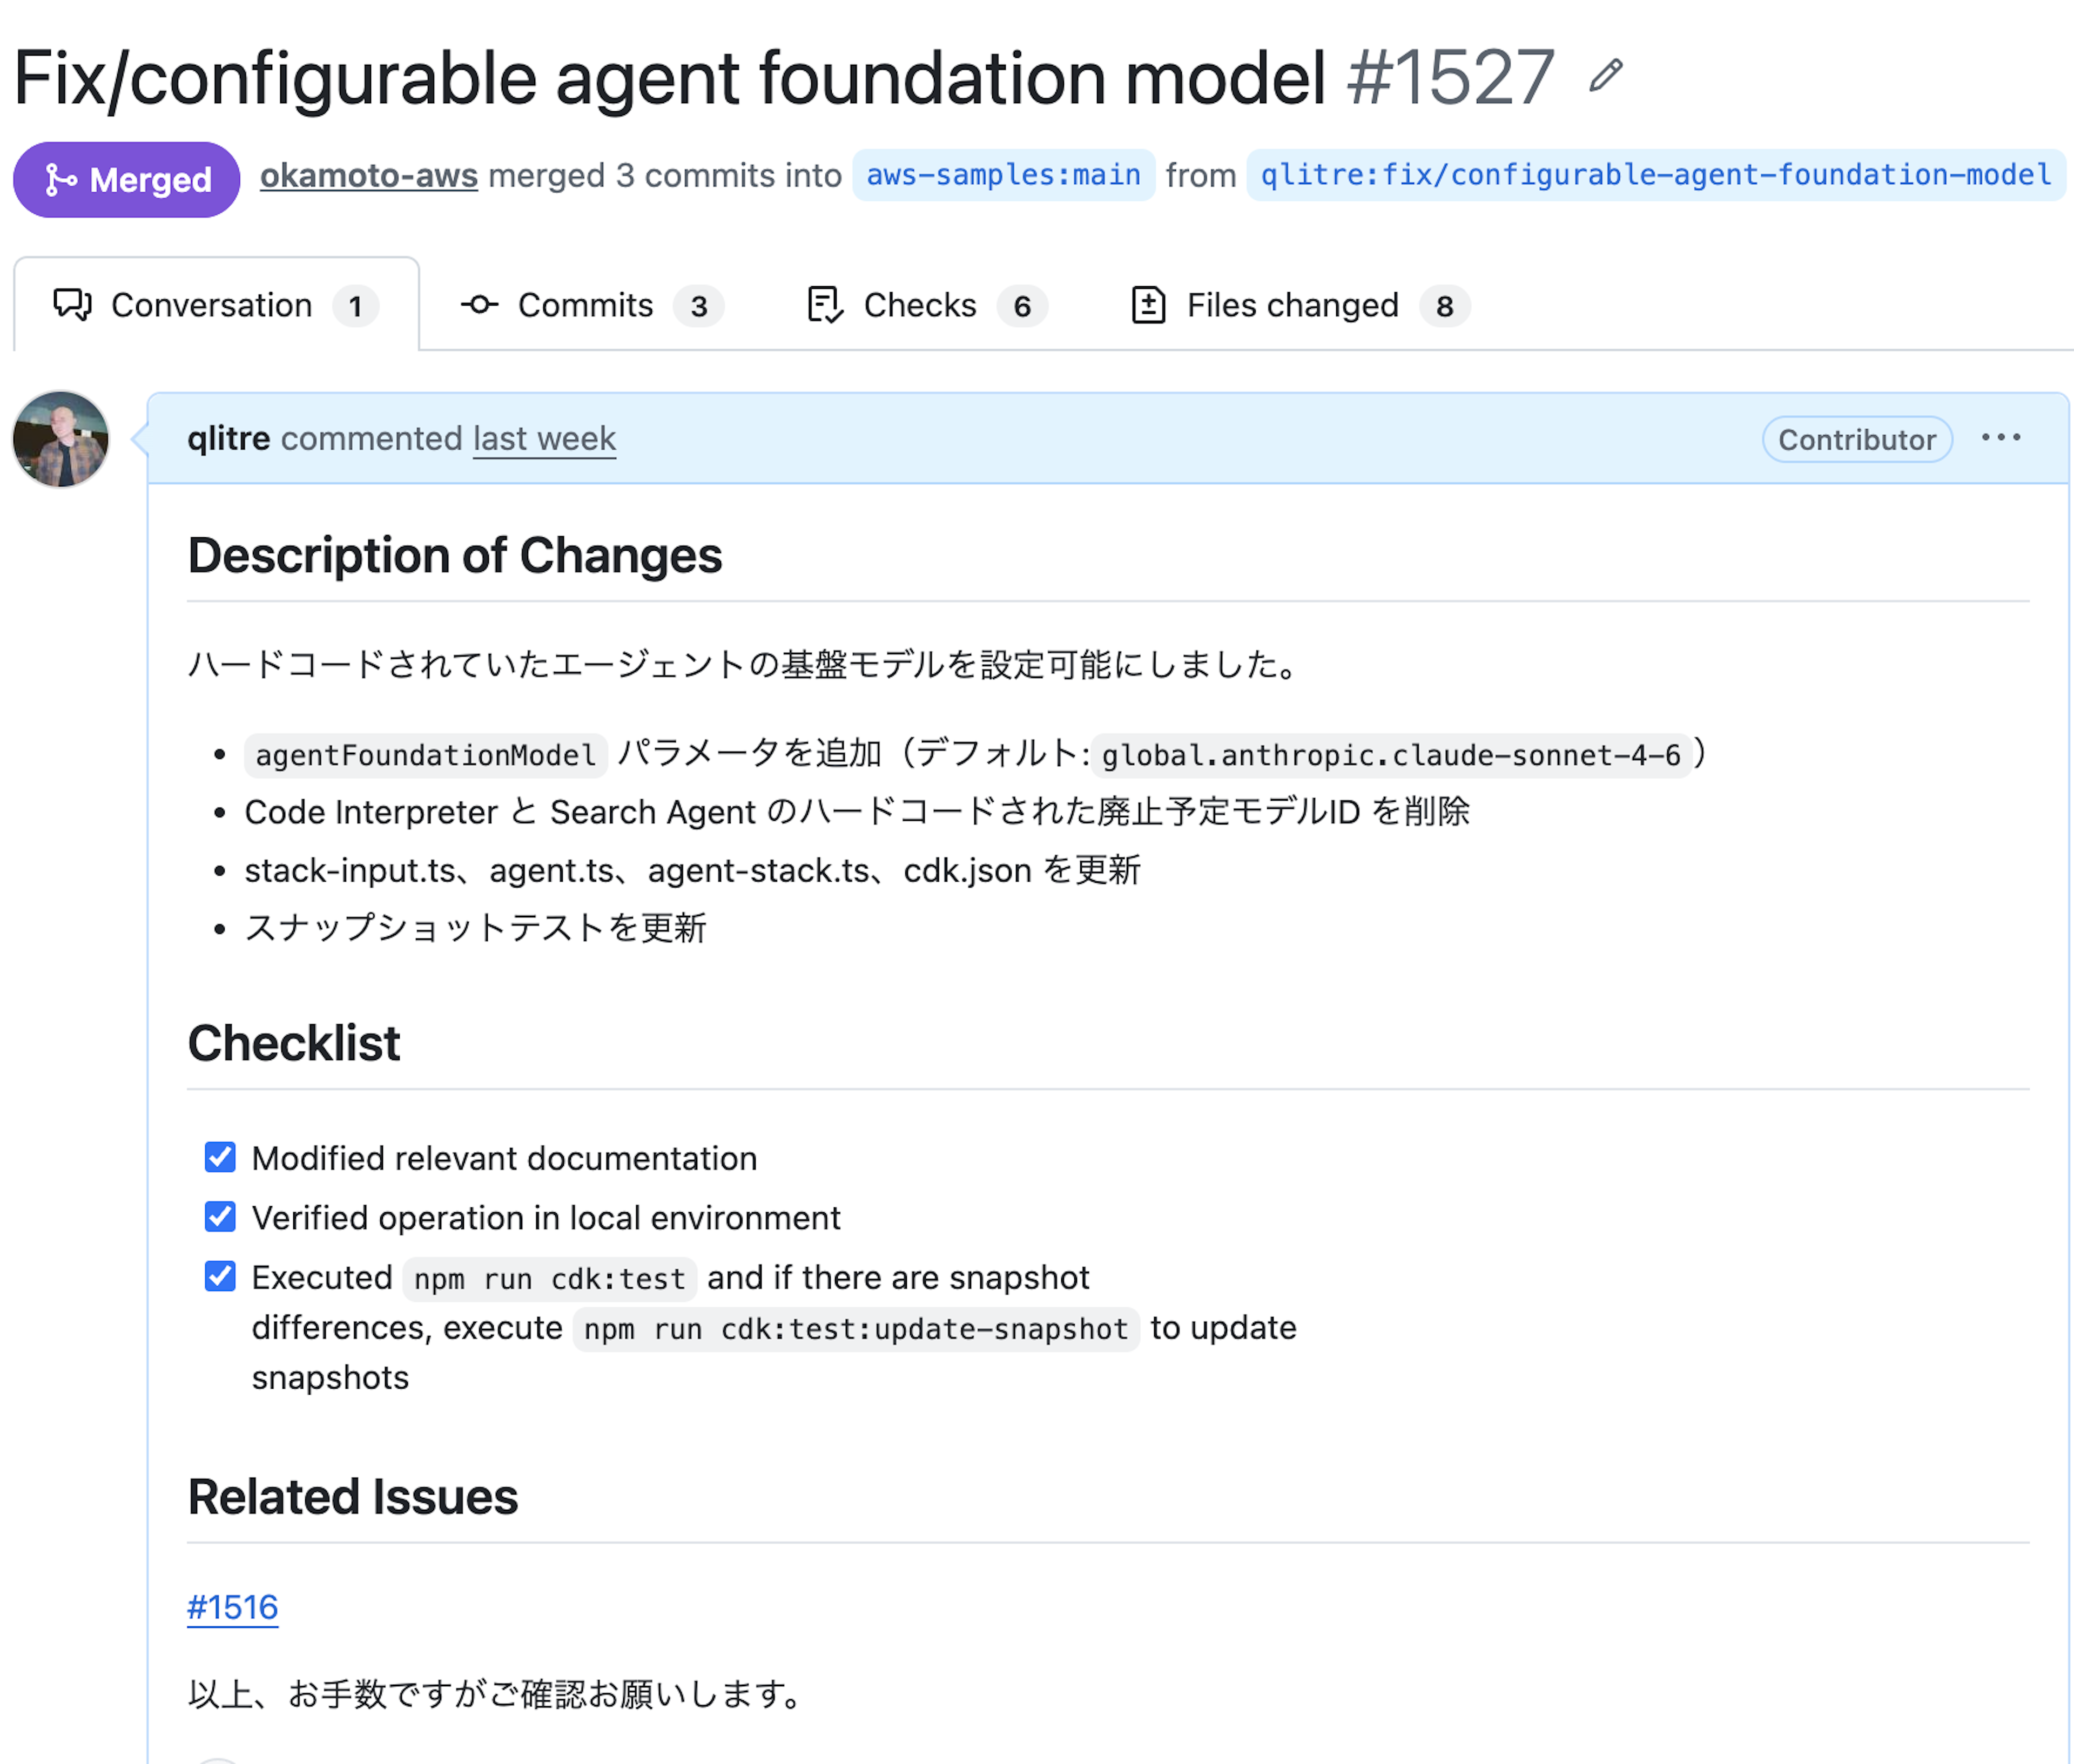Switch to the Files changed tab
The image size is (2074, 1764).
click(x=1291, y=305)
